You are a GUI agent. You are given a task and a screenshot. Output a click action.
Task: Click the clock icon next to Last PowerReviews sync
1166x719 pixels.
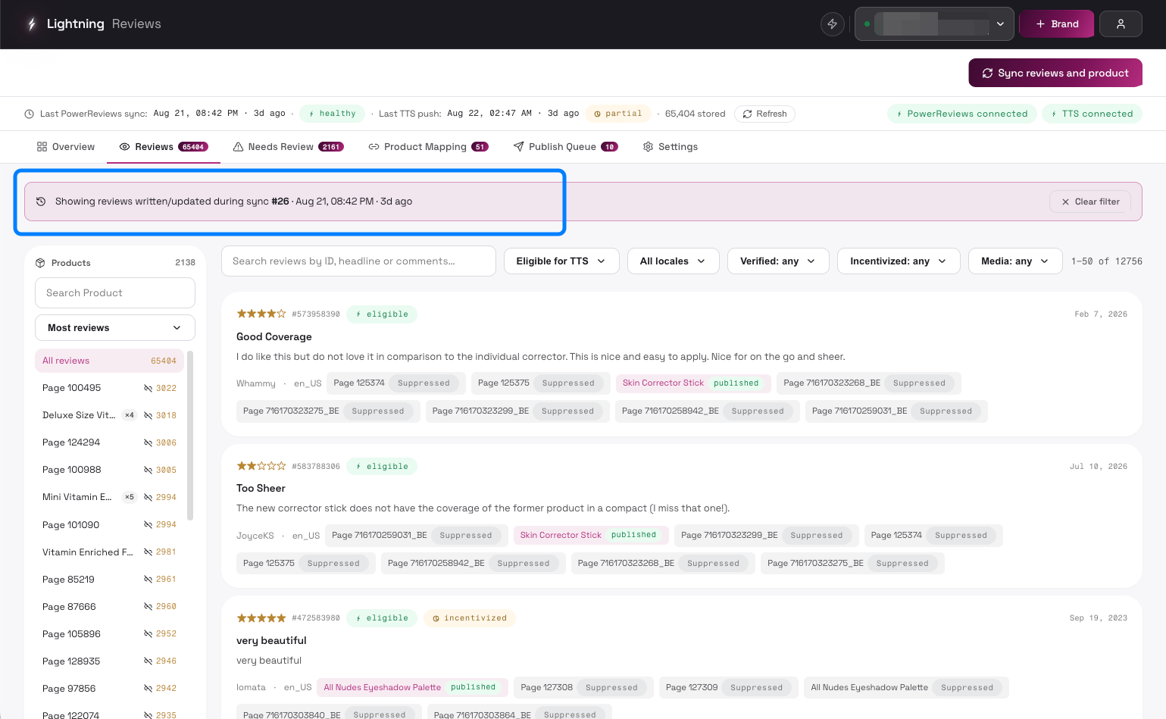click(30, 114)
